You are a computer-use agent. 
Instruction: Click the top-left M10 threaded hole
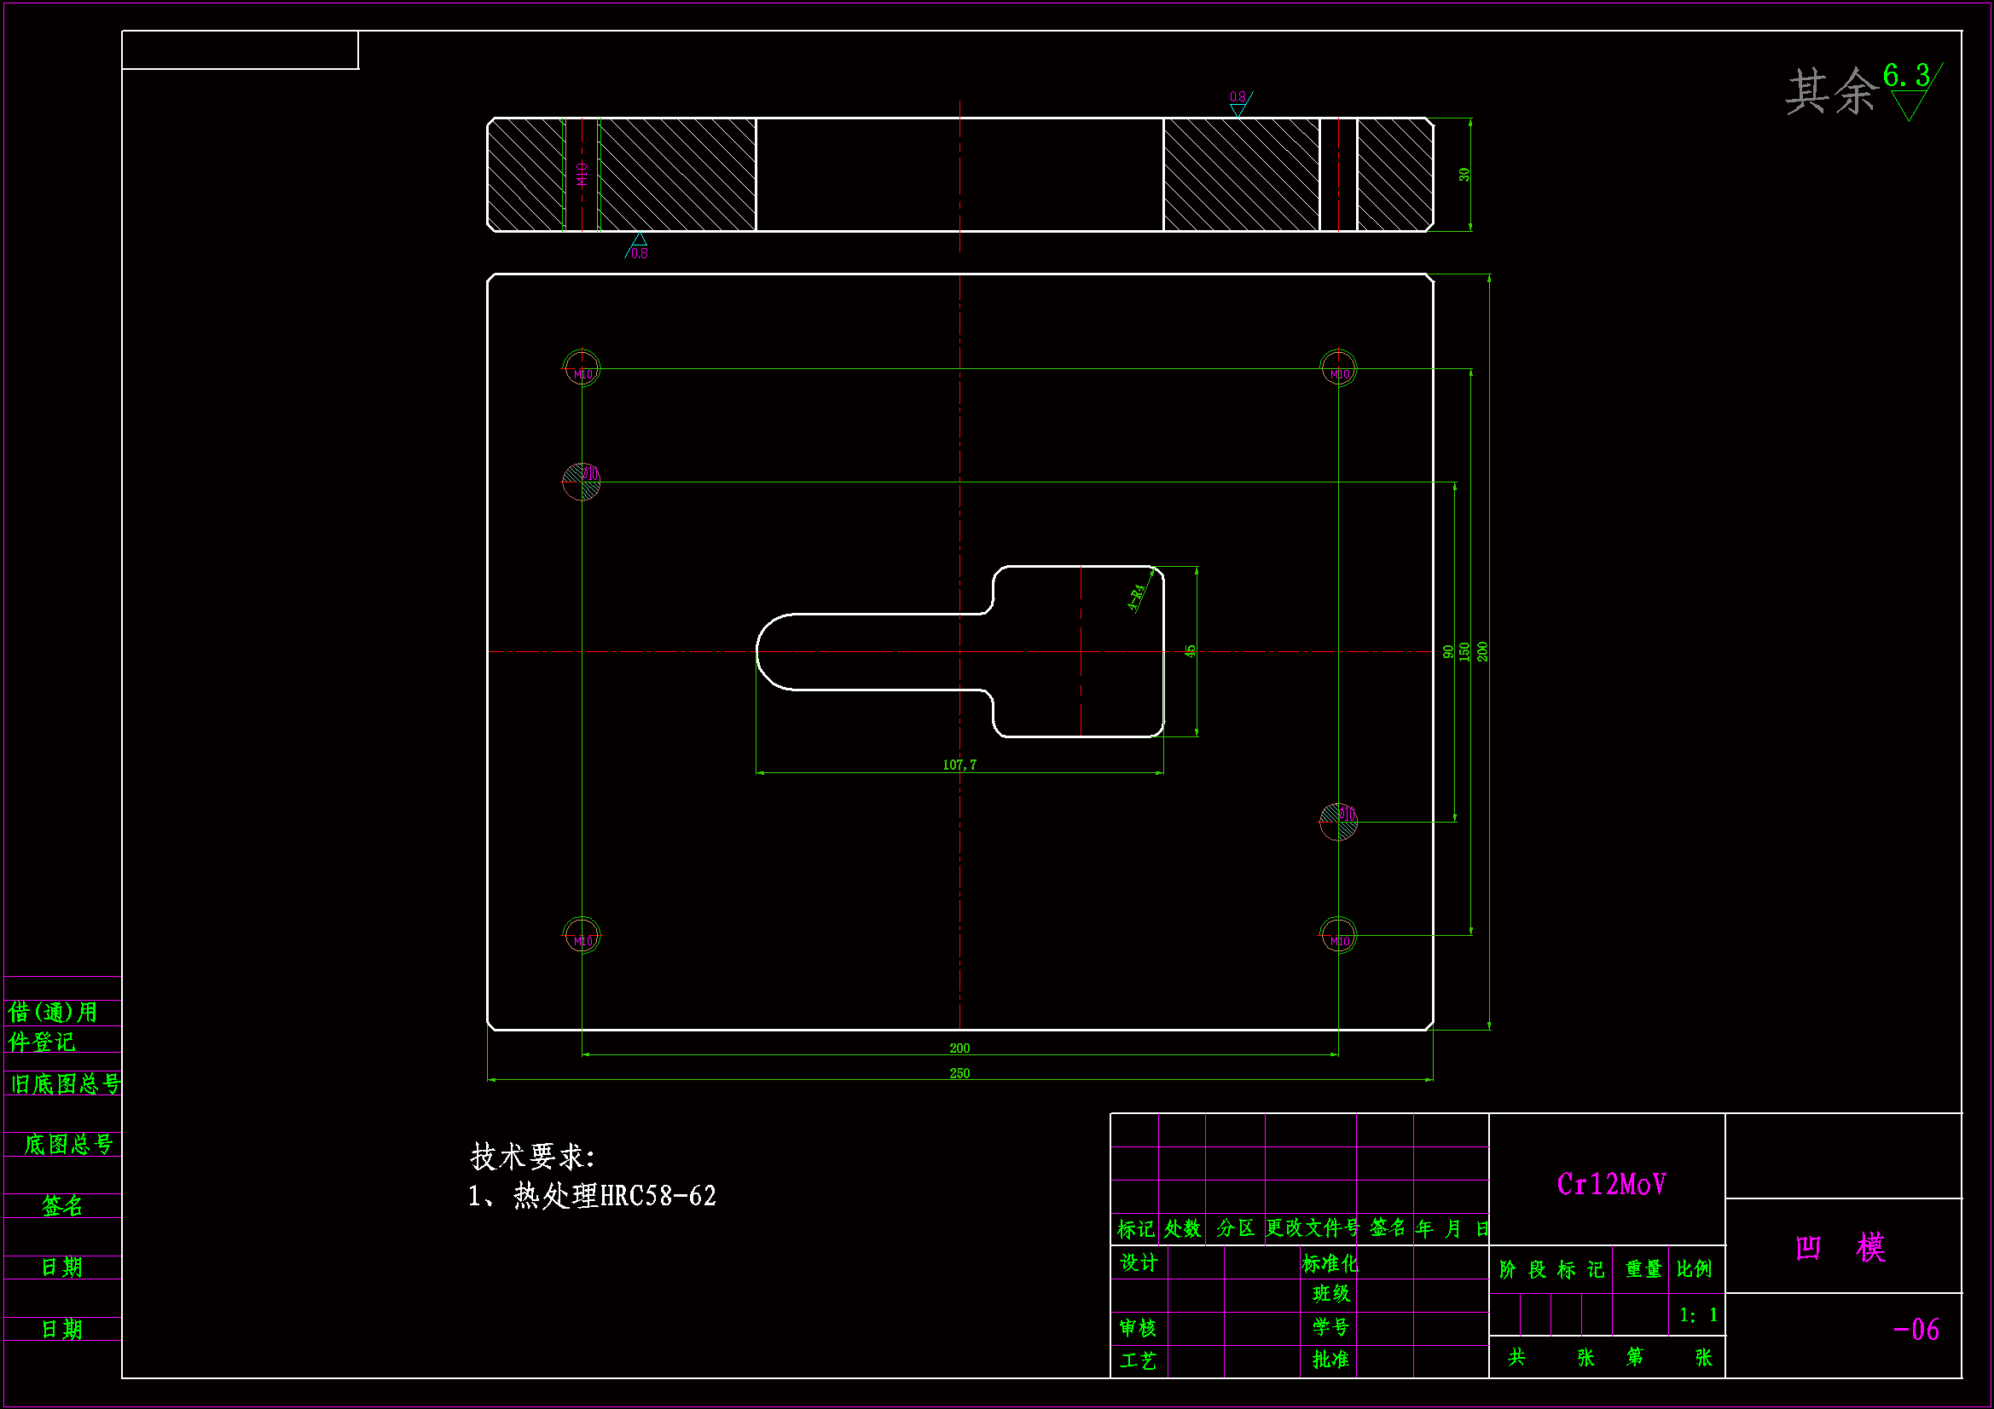(x=581, y=368)
